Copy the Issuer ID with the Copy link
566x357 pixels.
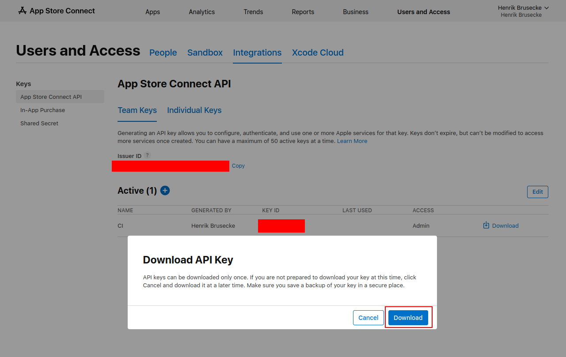238,166
